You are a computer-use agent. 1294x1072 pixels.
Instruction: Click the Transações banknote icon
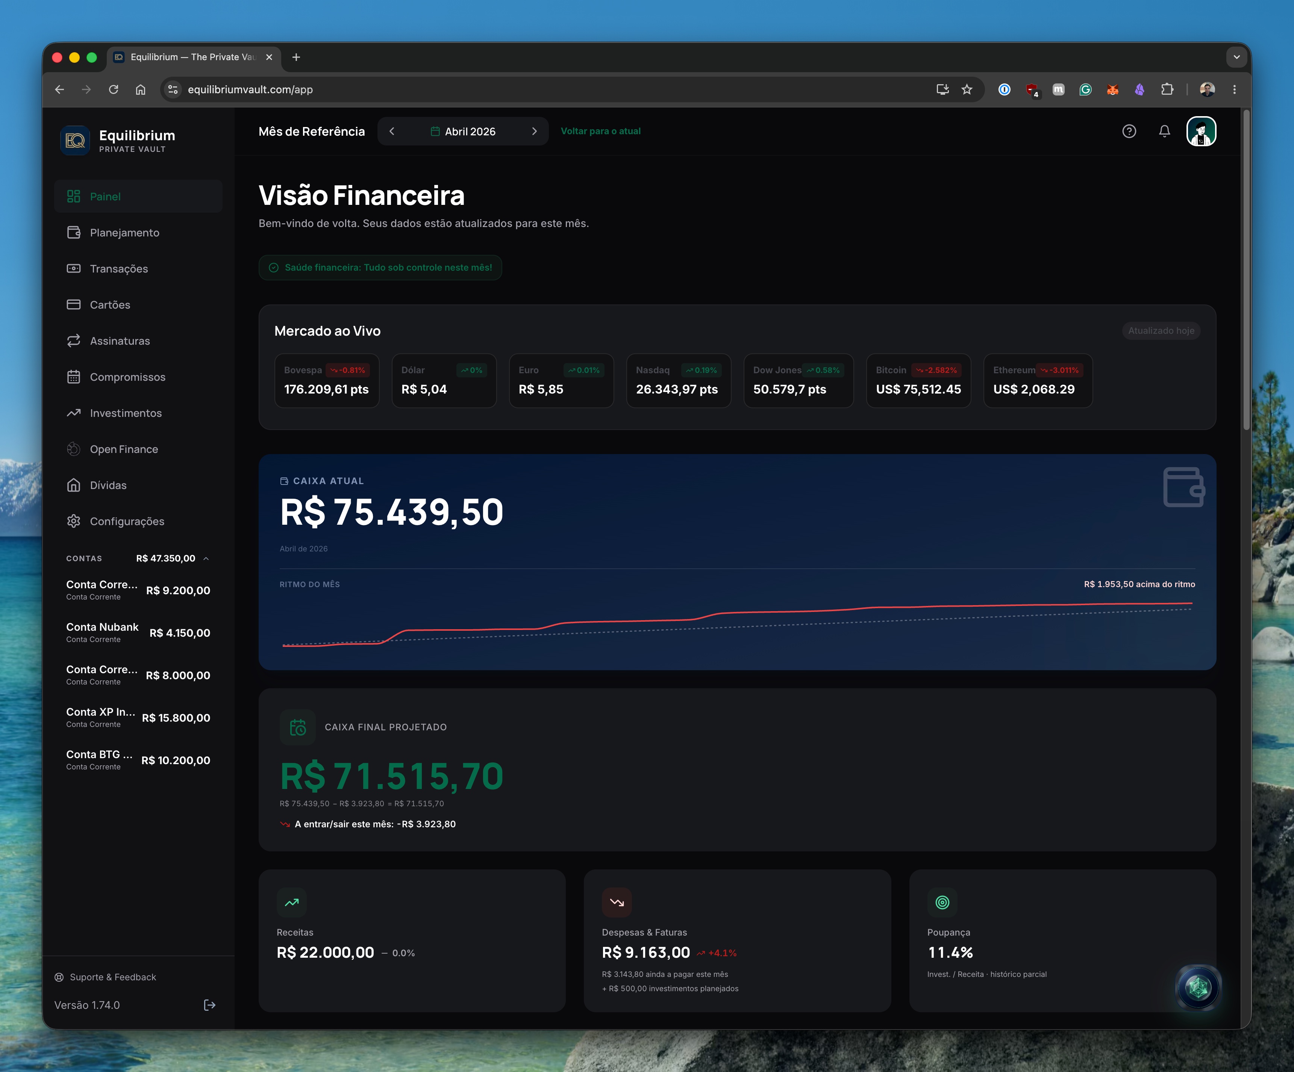(73, 269)
